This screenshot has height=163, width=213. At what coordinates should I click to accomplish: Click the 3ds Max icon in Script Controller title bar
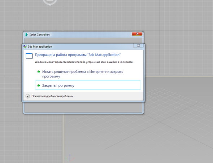click(26, 35)
